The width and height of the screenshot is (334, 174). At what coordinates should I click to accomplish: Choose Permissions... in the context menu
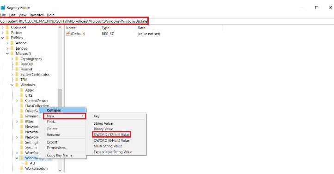(x=63, y=148)
